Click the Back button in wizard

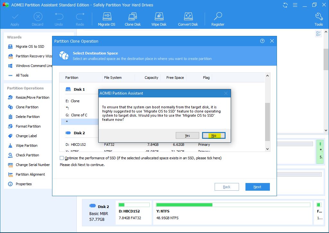click(227, 187)
